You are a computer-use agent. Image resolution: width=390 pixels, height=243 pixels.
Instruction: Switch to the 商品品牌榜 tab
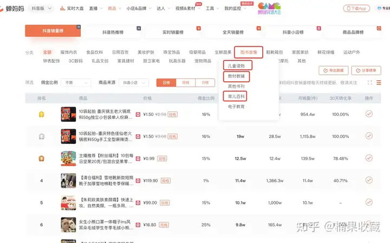click(x=353, y=32)
